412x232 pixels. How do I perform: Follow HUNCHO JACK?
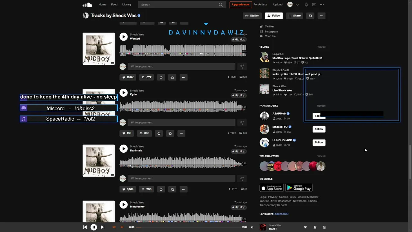pyautogui.click(x=319, y=142)
